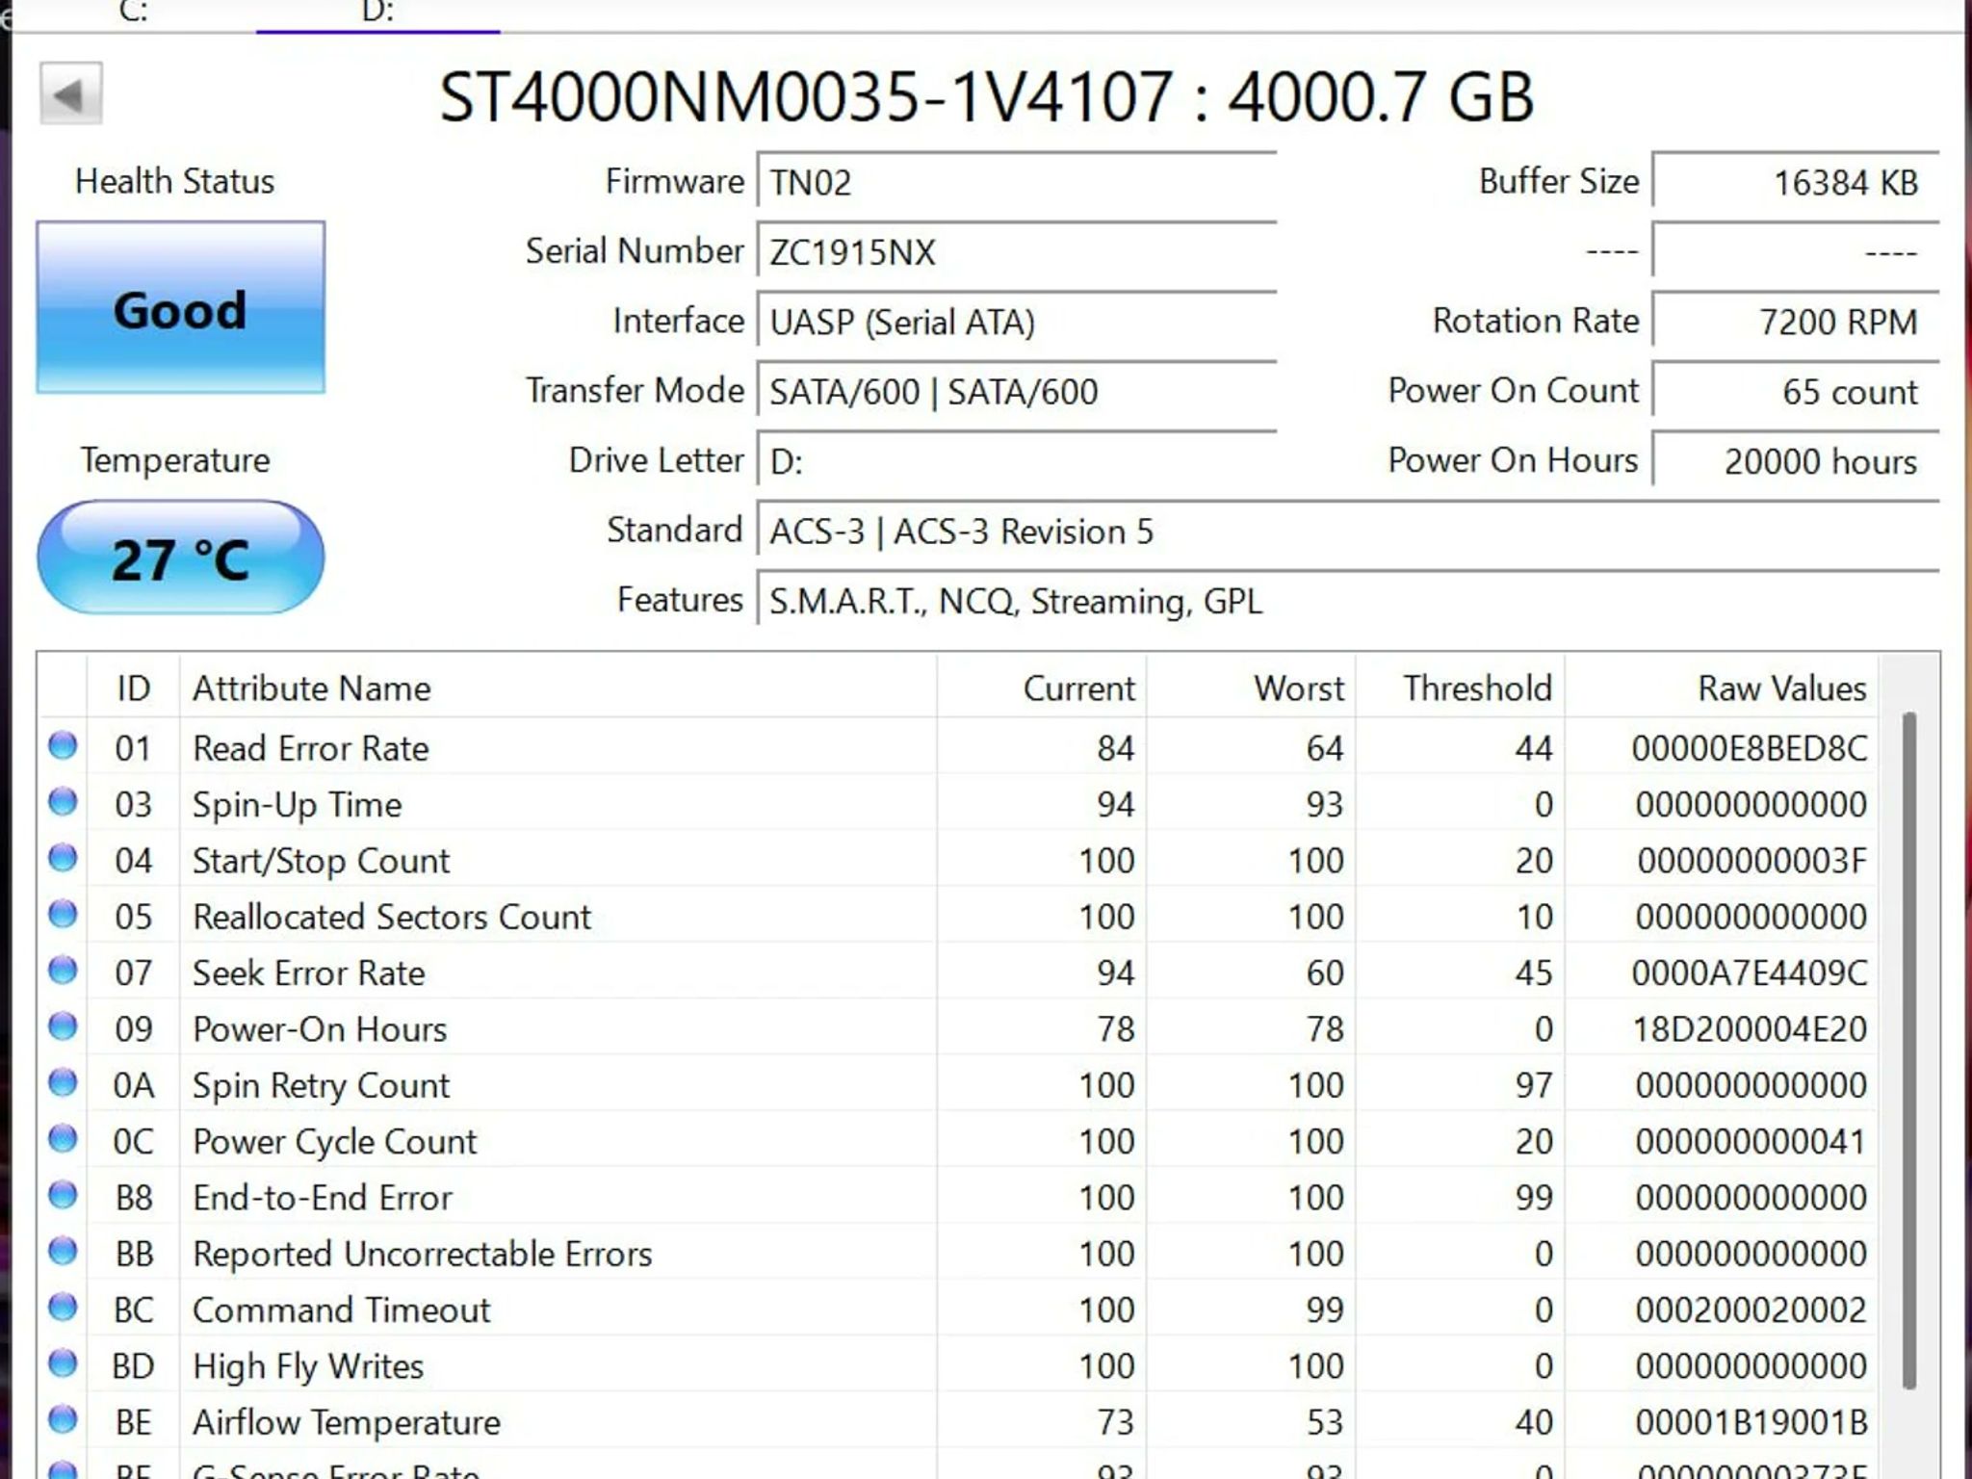Viewport: 1972px width, 1479px height.
Task: Click the Transfer Mode SATA/600 field
Action: point(1017,390)
